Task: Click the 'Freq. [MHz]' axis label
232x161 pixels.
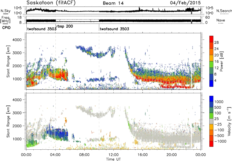Action: click(x=6, y=19)
